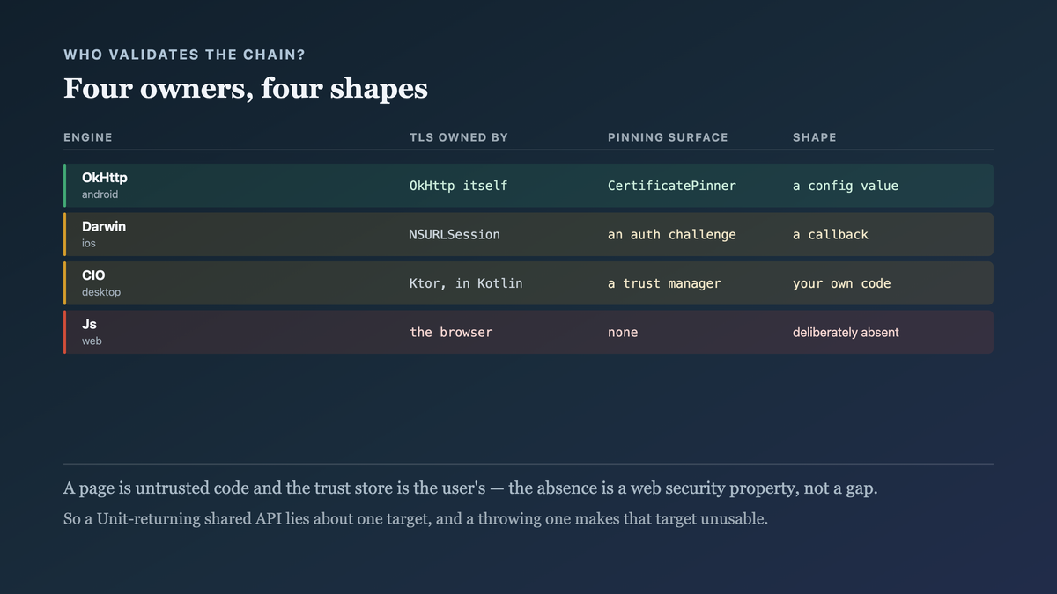Click the OkHttp engine name
Screen dimensions: 1057x594
click(x=105, y=178)
